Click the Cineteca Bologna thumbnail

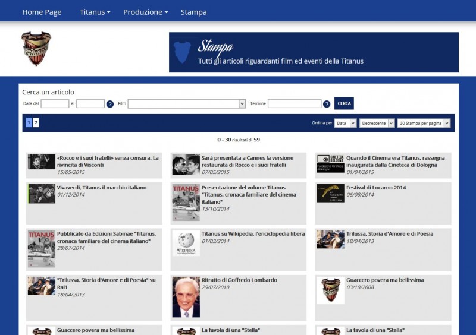pos(331,164)
